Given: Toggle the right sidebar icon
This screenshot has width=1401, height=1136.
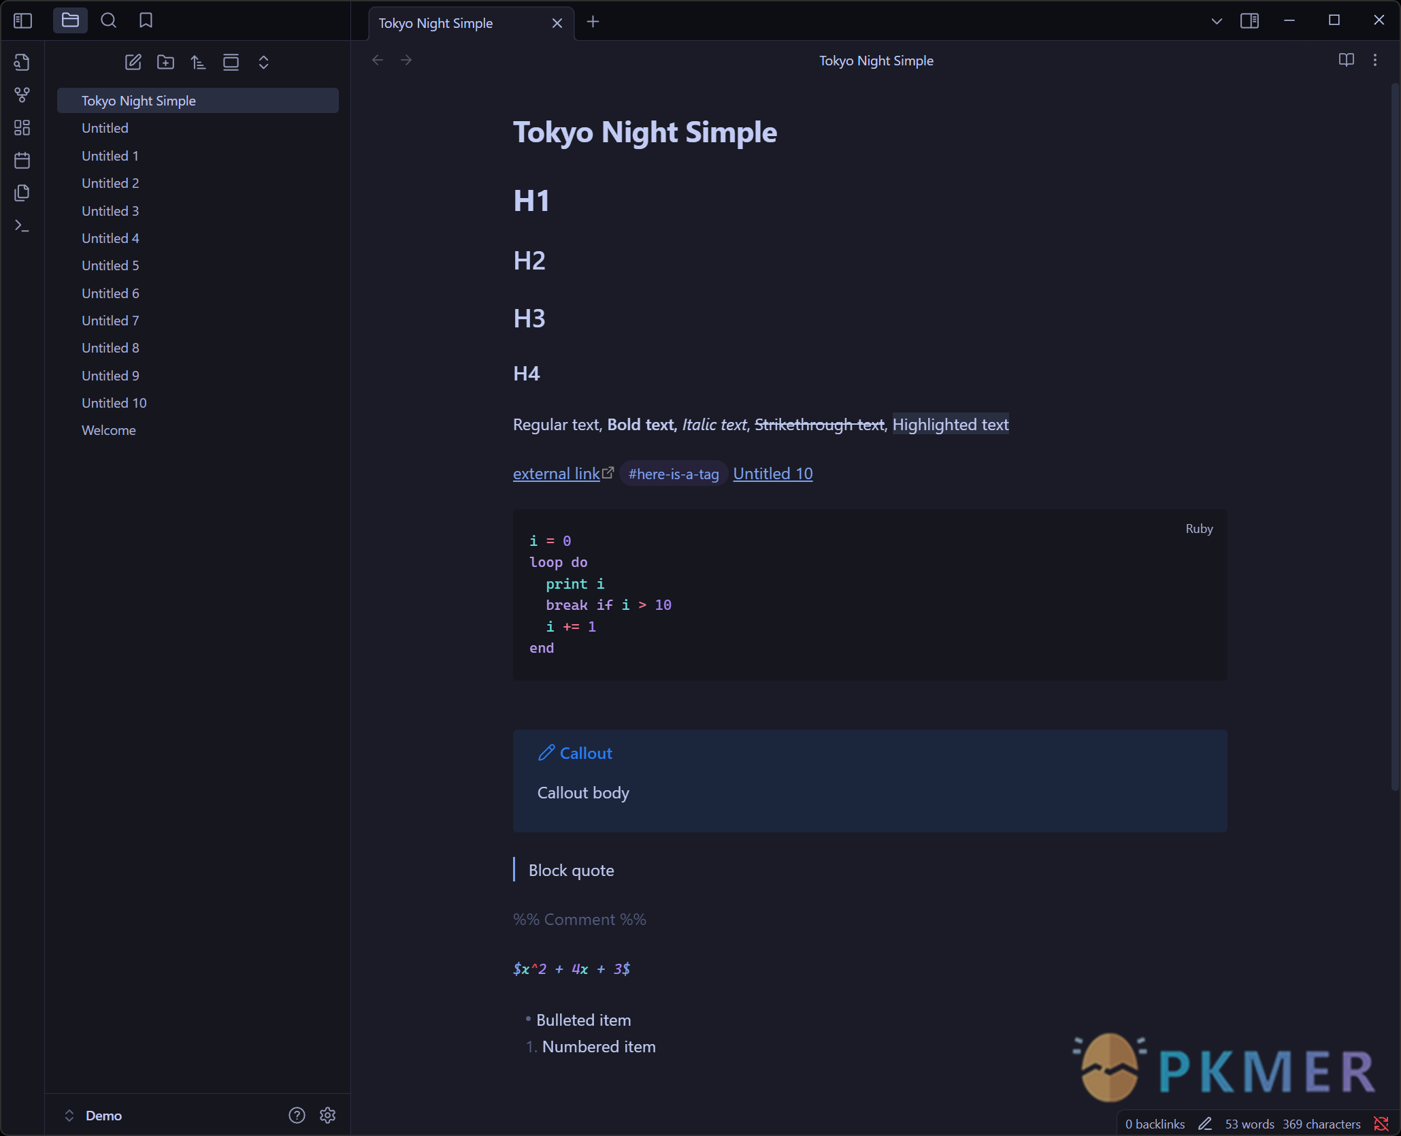Looking at the screenshot, I should click(1250, 21).
